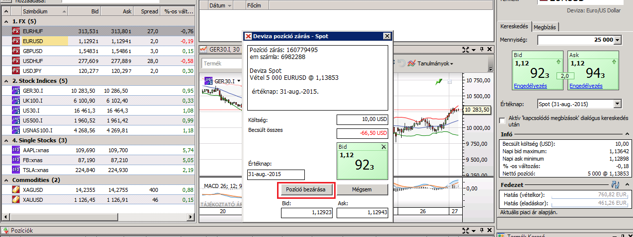The width and height of the screenshot is (633, 237).
Task: Click the GER30.I CFD icon in watchlist
Action: point(15,91)
